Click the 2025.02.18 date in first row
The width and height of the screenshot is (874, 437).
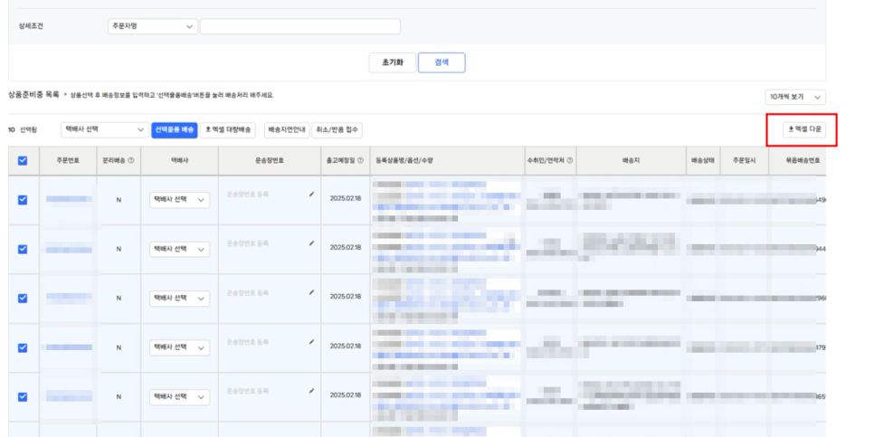pos(345,198)
